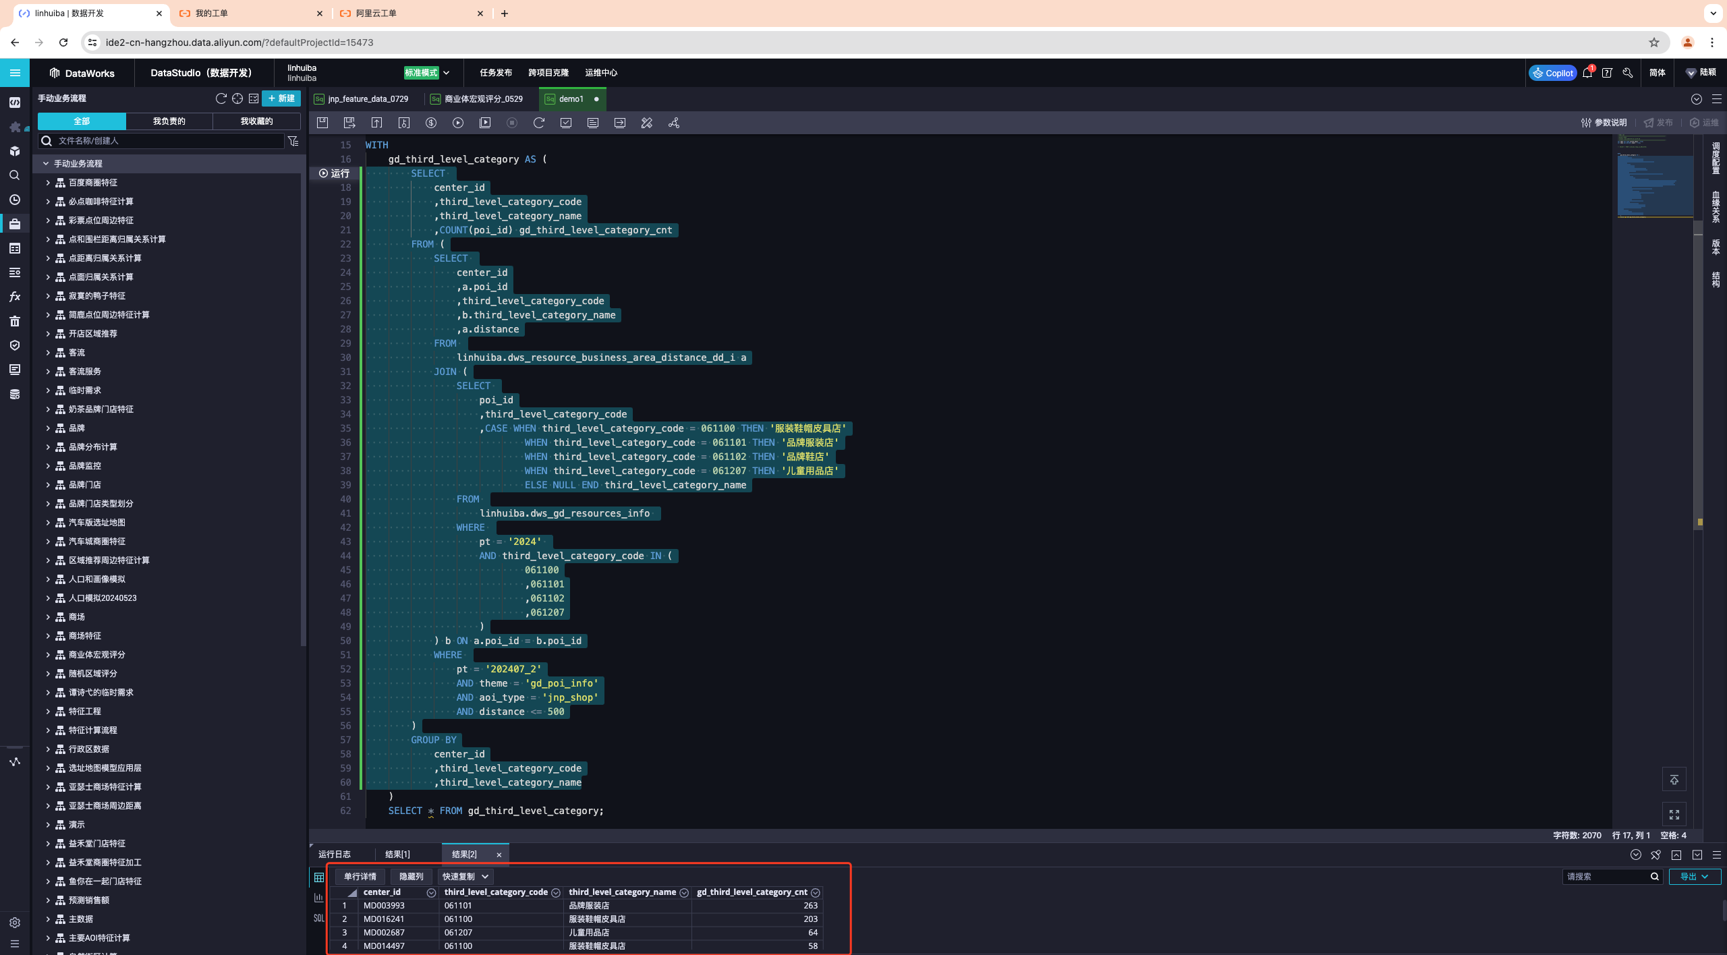The image size is (1727, 955).
Task: Open 跨项目克隆 menu
Action: [548, 73]
